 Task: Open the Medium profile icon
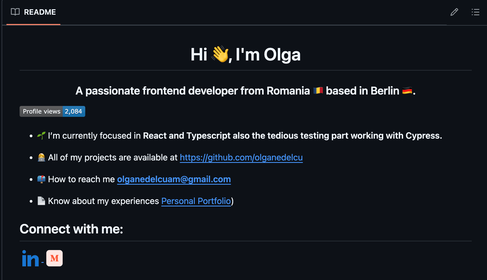pyautogui.click(x=54, y=258)
